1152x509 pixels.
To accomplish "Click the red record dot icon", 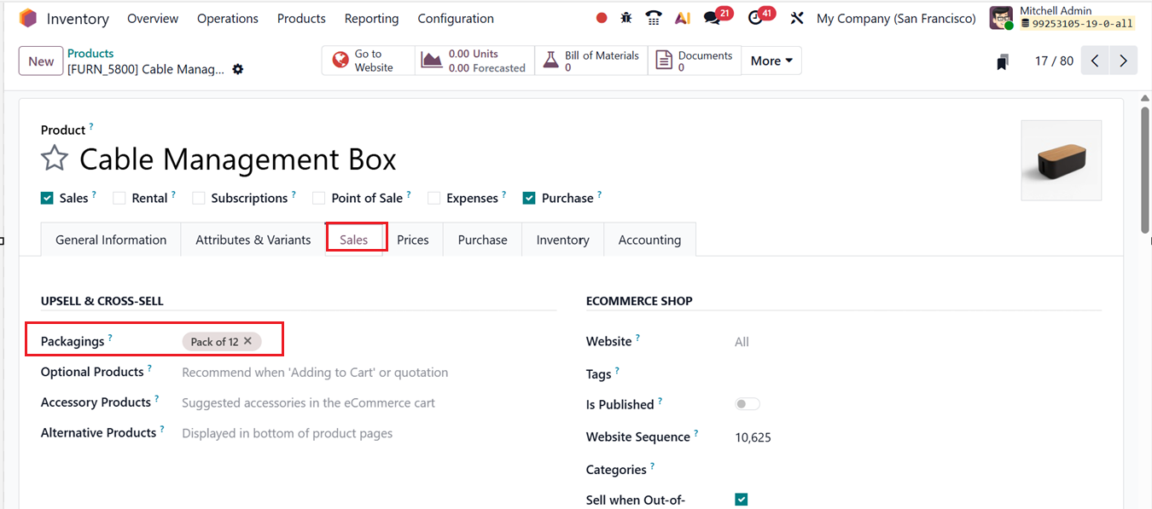I will (x=602, y=18).
